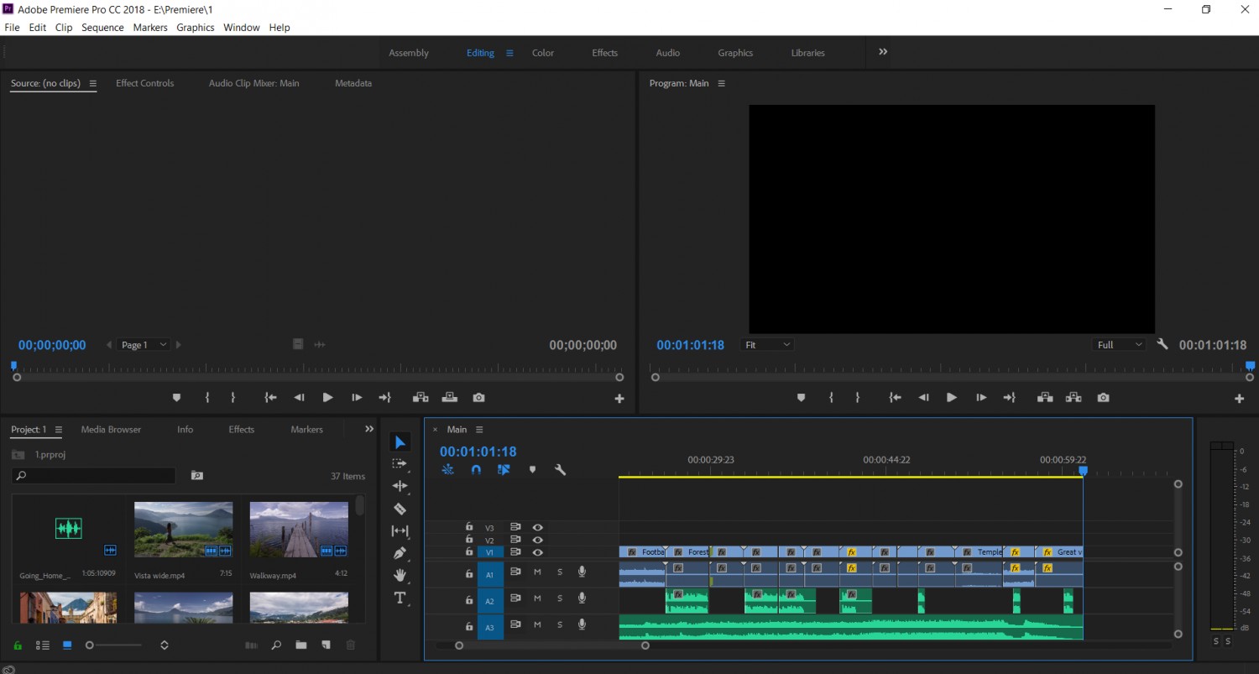
Task: Select the Slip tool
Action: click(x=400, y=531)
